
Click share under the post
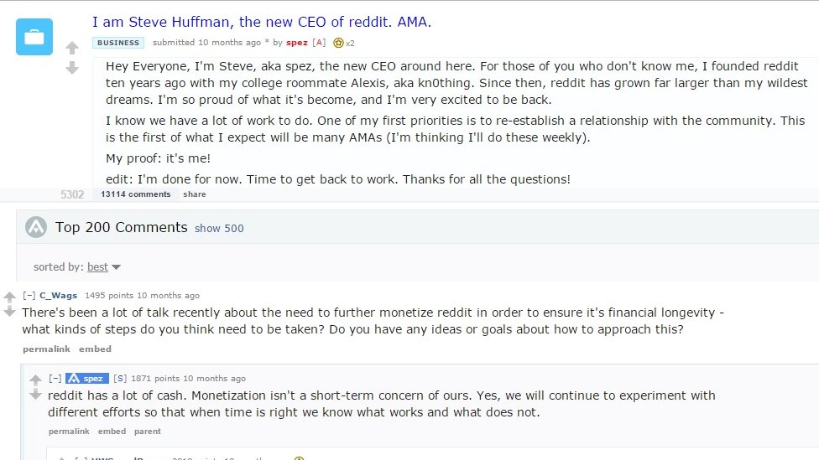(195, 194)
